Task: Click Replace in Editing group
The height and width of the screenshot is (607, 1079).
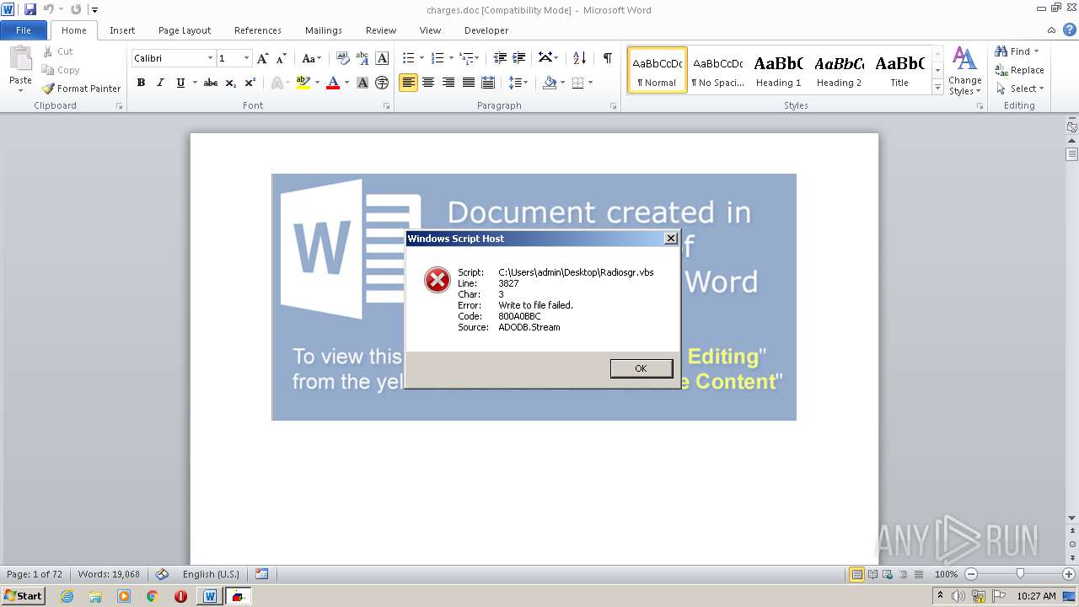Action: [1019, 70]
